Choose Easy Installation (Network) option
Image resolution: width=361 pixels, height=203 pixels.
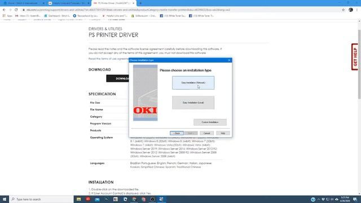[x=193, y=83]
